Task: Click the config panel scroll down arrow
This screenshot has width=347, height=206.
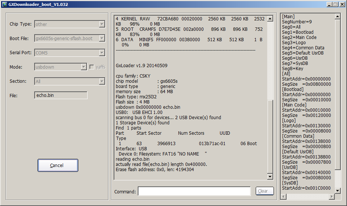Action: click(337, 190)
